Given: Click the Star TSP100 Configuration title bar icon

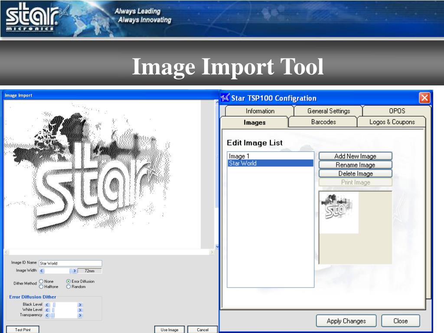Looking at the screenshot, I should (x=225, y=98).
